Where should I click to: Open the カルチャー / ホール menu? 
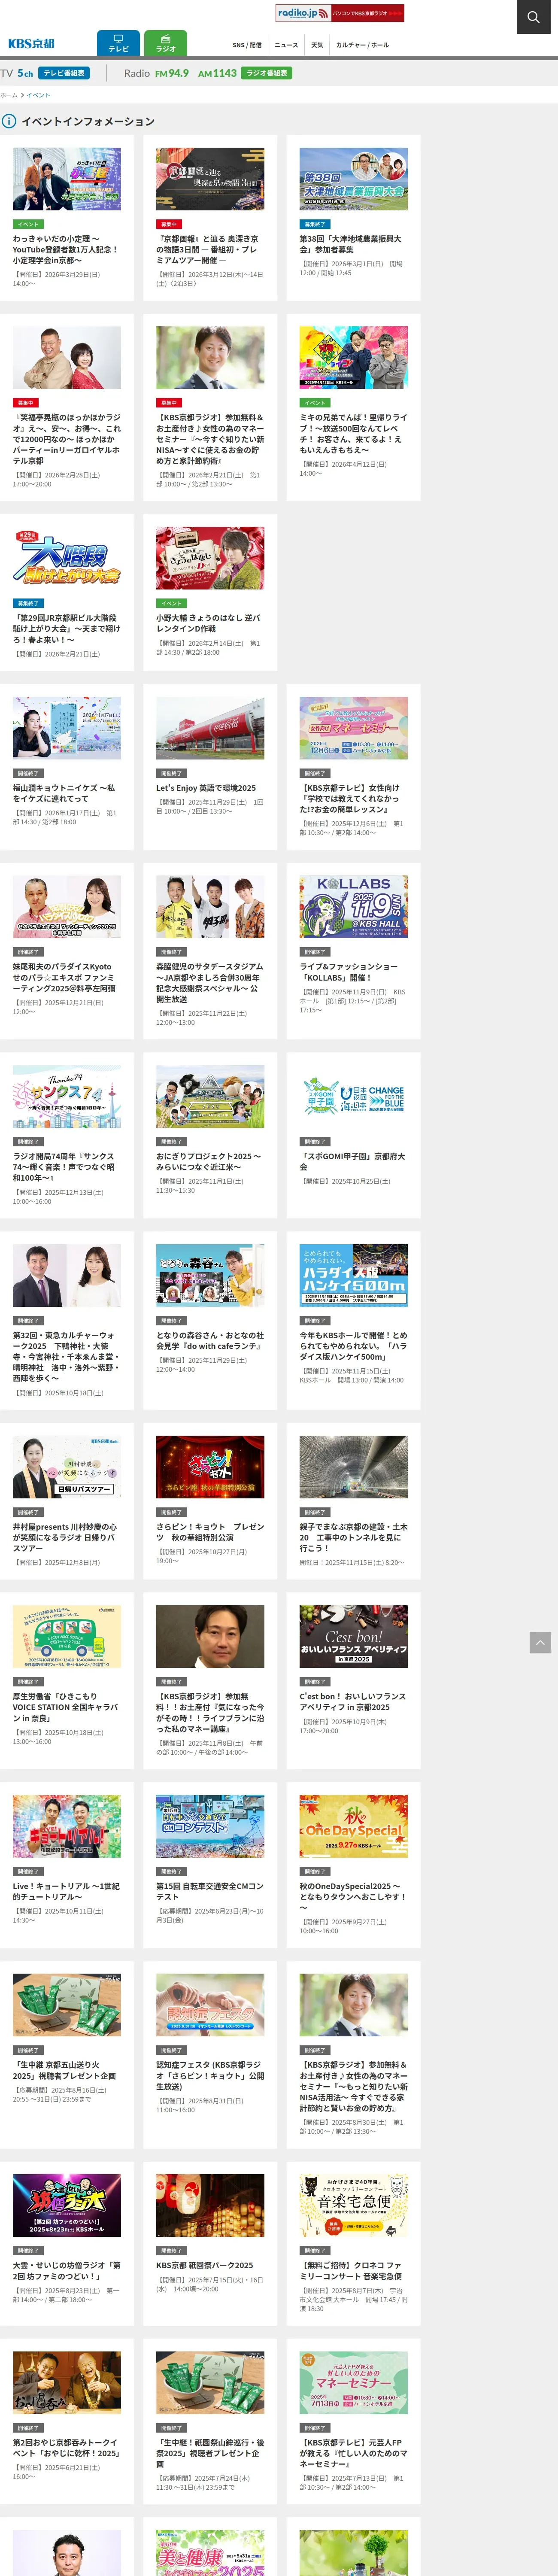click(x=362, y=45)
